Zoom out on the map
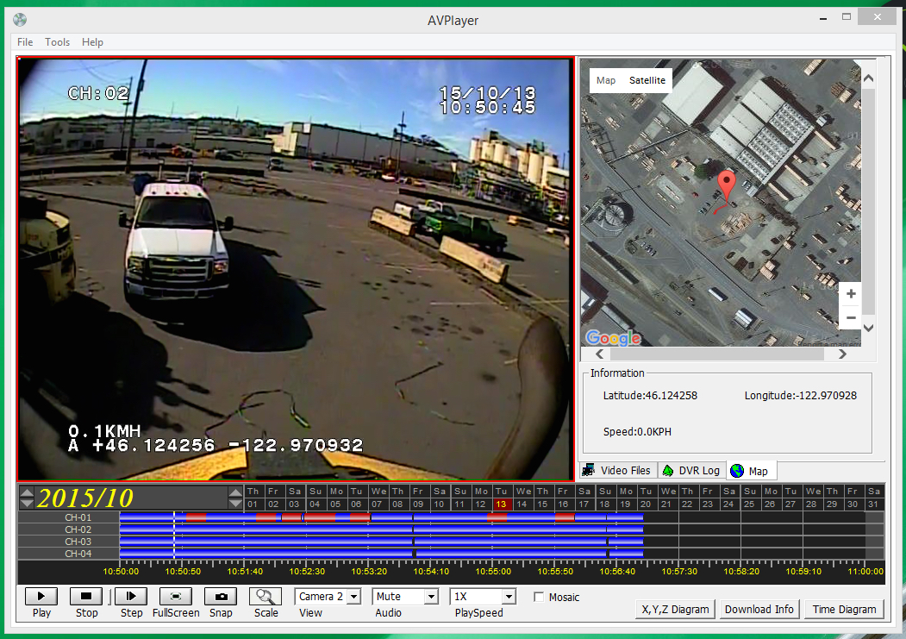Screen dimensions: 906x639 tap(851, 317)
